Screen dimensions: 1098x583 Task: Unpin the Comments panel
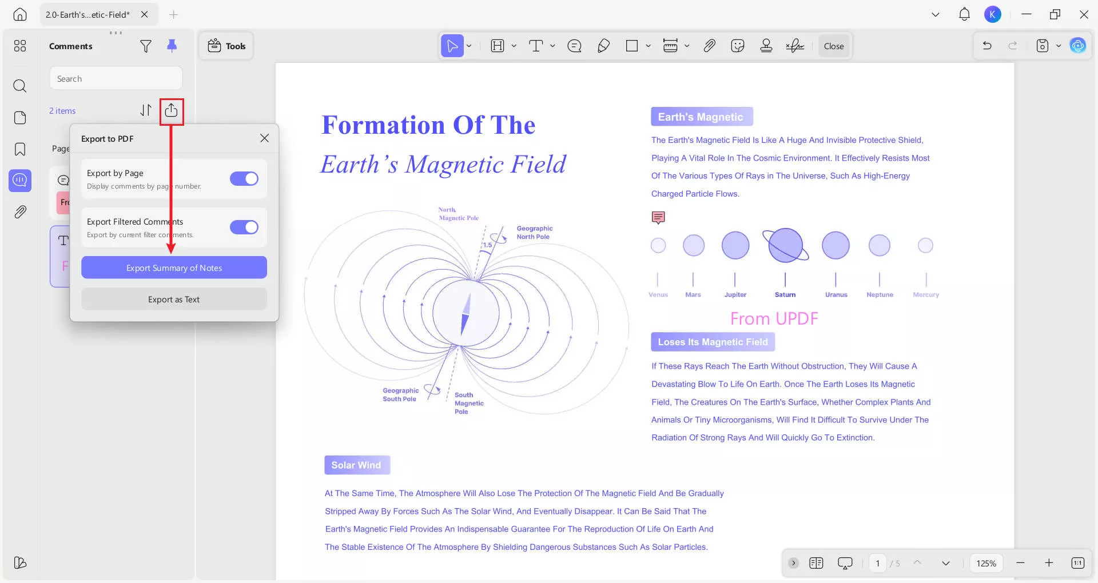(172, 46)
